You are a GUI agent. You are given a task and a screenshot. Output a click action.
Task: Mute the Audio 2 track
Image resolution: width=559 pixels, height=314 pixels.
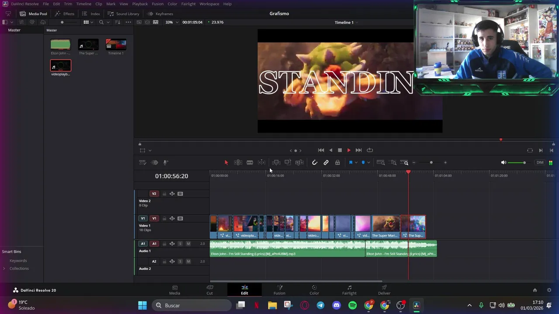[x=188, y=262]
